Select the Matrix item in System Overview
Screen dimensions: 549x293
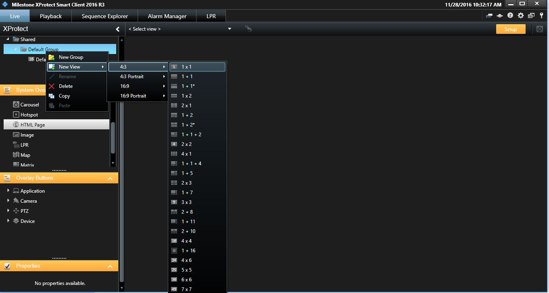click(x=27, y=164)
